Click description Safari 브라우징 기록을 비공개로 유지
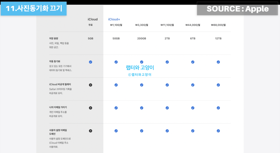280x153 pixels. [x=60, y=91]
